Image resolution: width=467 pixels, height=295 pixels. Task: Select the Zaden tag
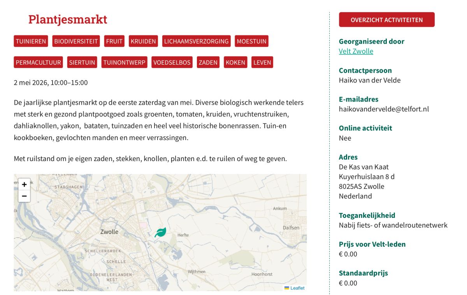tap(208, 62)
